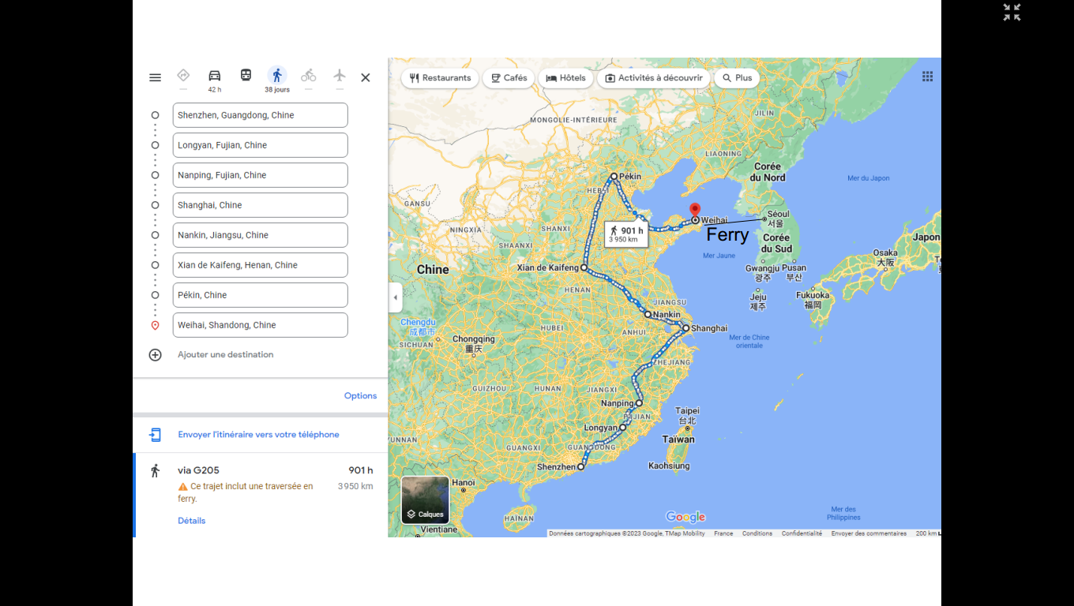Click Ajouter une destination
The width and height of the screenshot is (1074, 606).
(225, 355)
